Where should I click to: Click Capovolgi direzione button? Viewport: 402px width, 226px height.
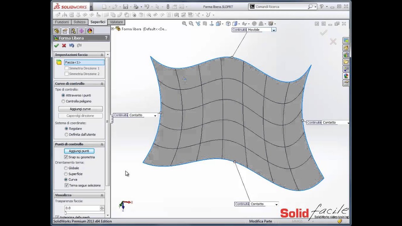coord(80,116)
